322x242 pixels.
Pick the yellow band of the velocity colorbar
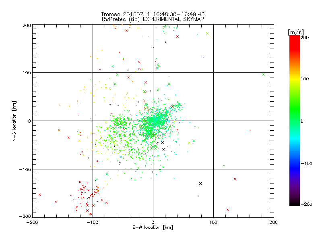295,79
